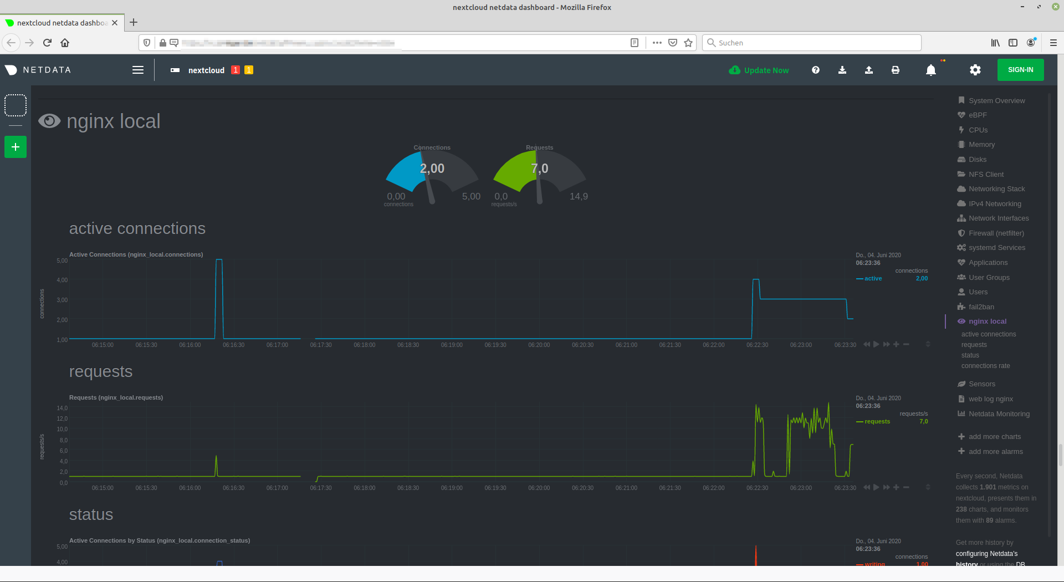Image resolution: width=1064 pixels, height=582 pixels.
Task: Fast-forward the Requests chart
Action: [x=887, y=488]
